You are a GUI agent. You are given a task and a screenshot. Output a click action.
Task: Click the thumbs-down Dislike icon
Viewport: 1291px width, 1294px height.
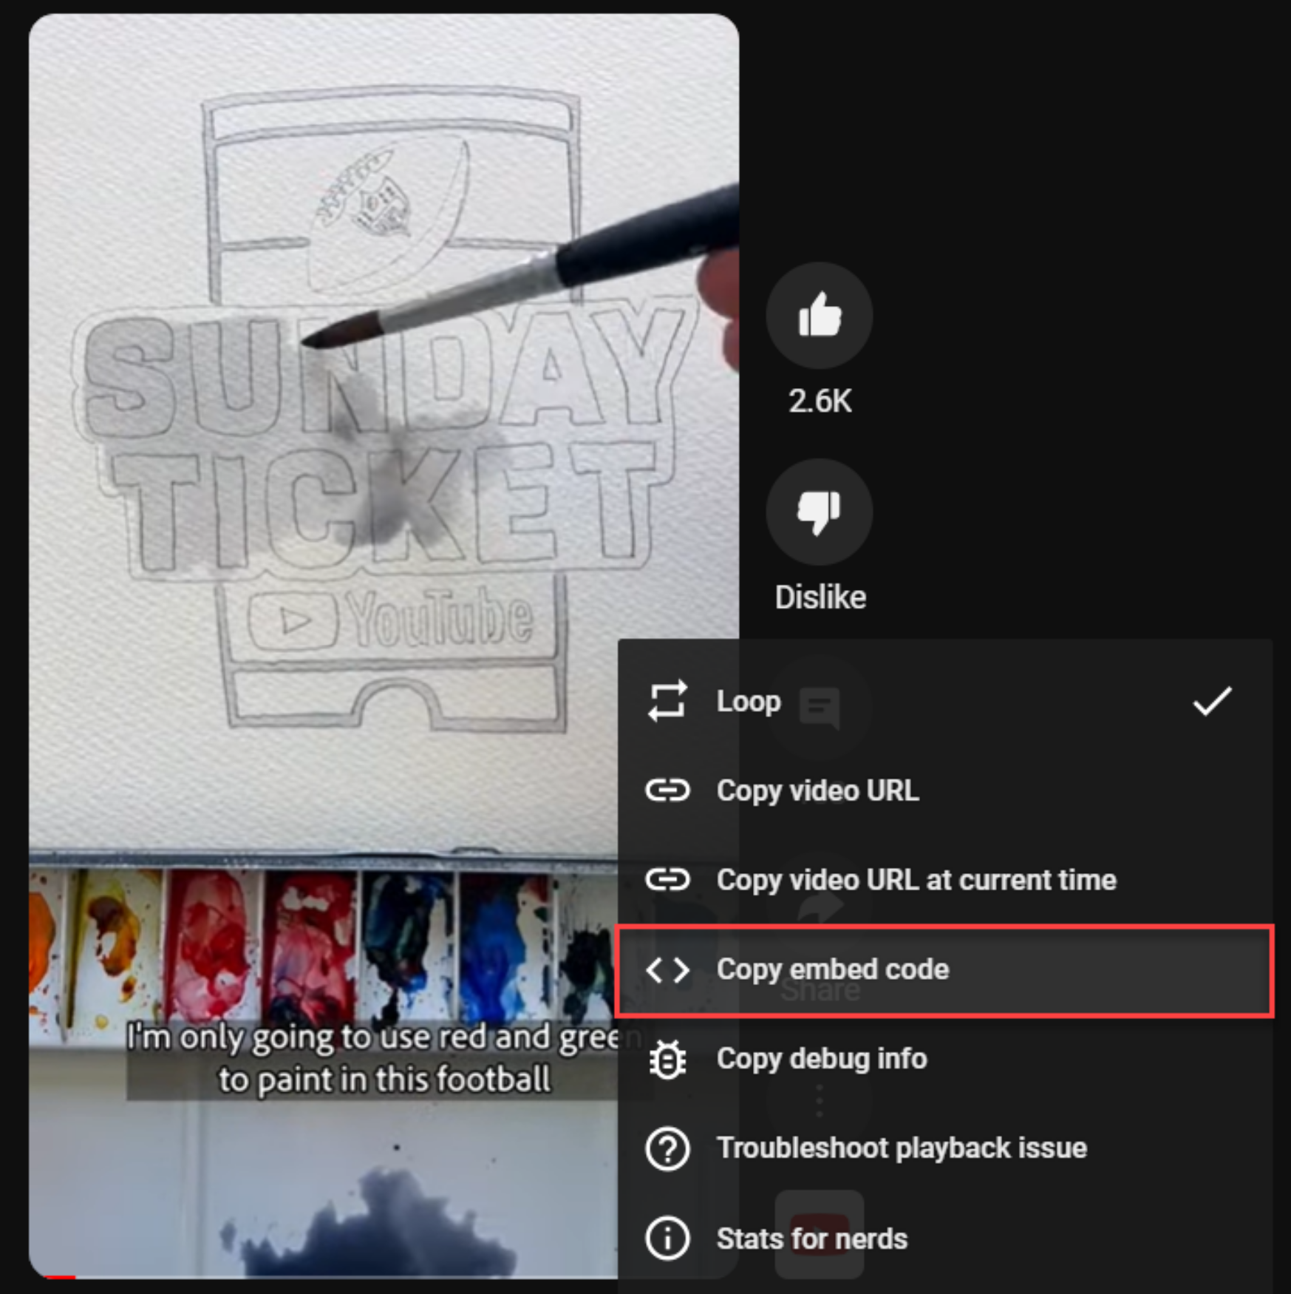point(819,512)
